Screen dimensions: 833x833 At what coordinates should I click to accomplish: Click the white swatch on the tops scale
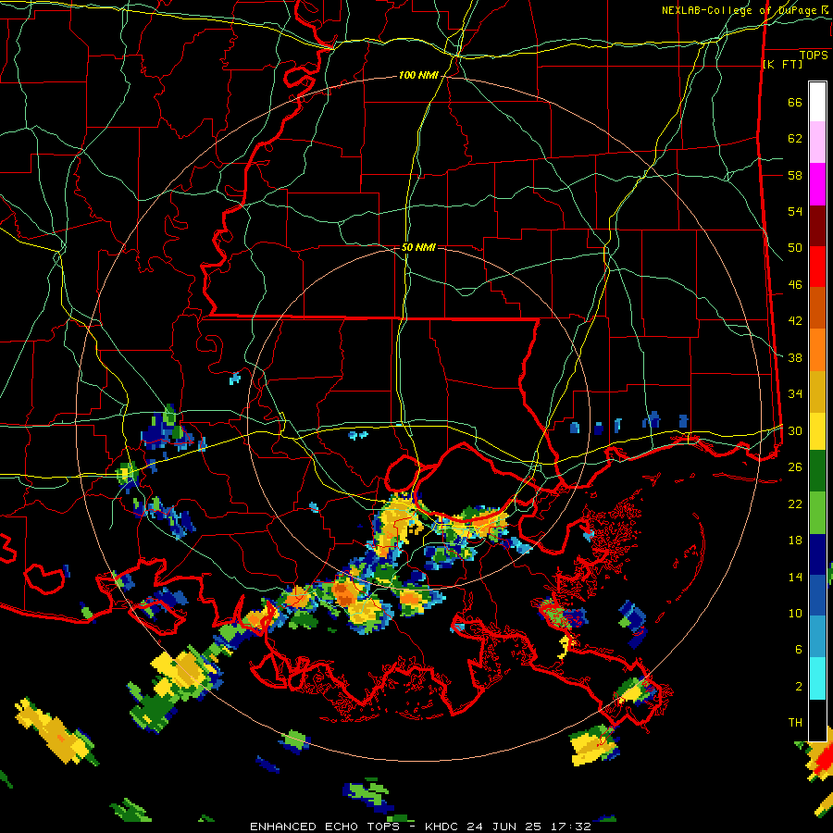[x=817, y=102]
